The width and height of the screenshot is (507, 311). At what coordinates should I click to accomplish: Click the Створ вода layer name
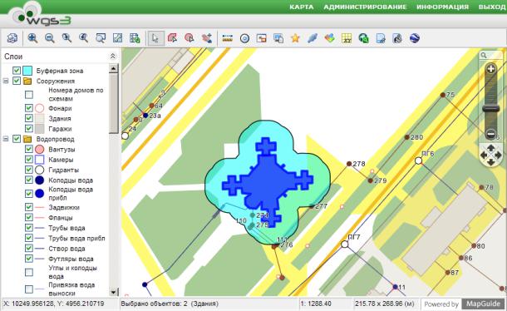(66, 249)
